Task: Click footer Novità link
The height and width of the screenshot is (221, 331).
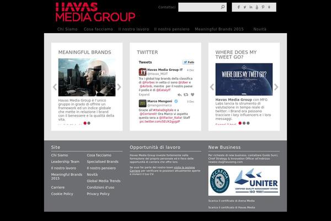Action: click(92, 175)
